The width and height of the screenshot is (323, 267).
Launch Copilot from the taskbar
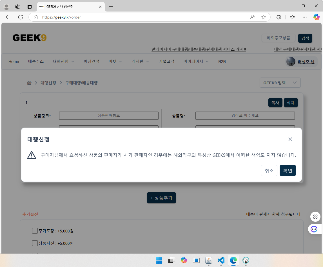[184, 261]
